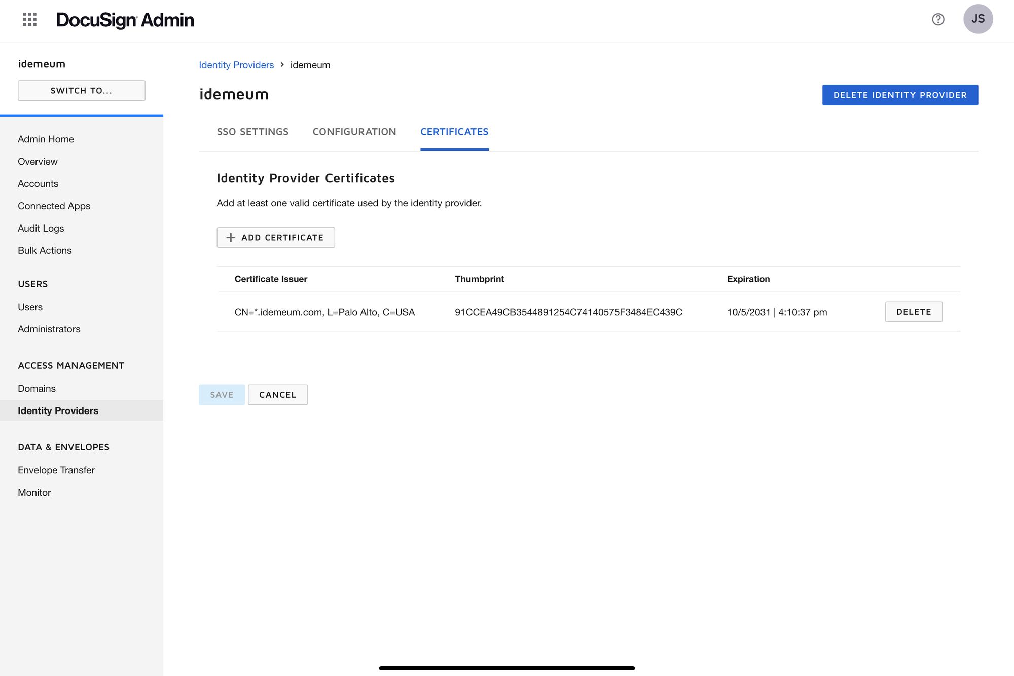Go to Admin Home
Screen dimensions: 1014x676
click(46, 139)
